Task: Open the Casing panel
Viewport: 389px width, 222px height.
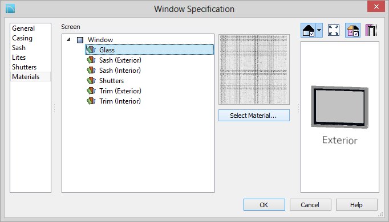Action: (22, 38)
